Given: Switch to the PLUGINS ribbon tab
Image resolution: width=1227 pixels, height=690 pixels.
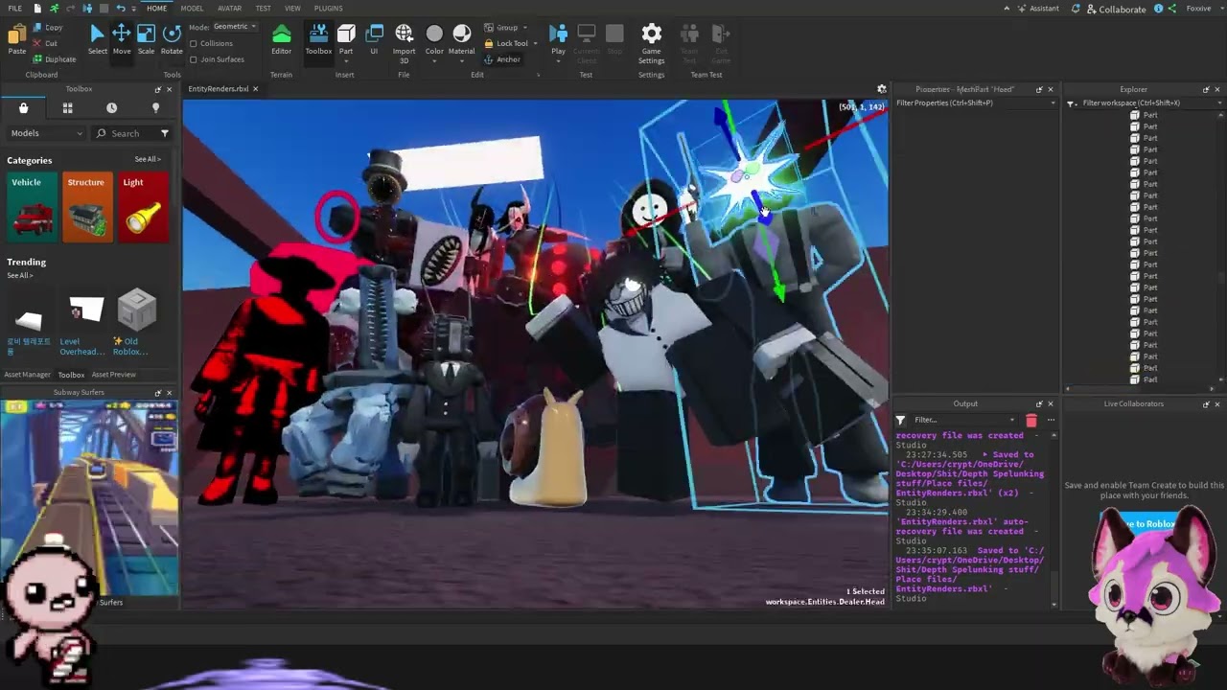Looking at the screenshot, I should point(328,9).
